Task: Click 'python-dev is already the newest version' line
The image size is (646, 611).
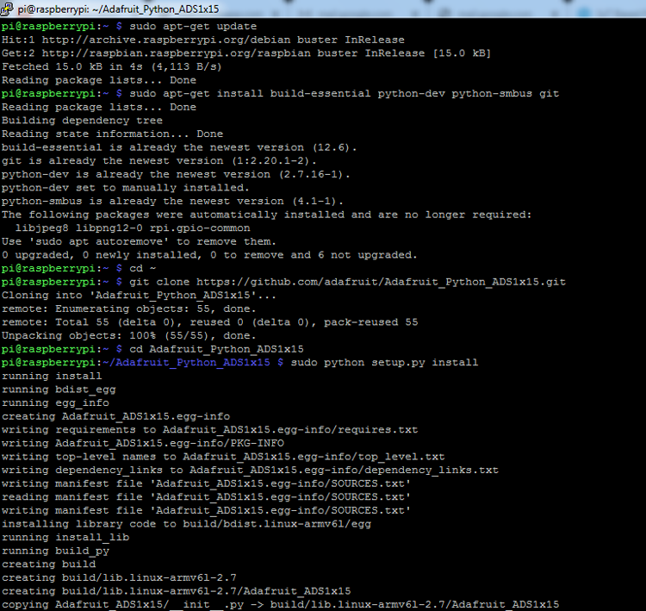Action: coord(176,174)
